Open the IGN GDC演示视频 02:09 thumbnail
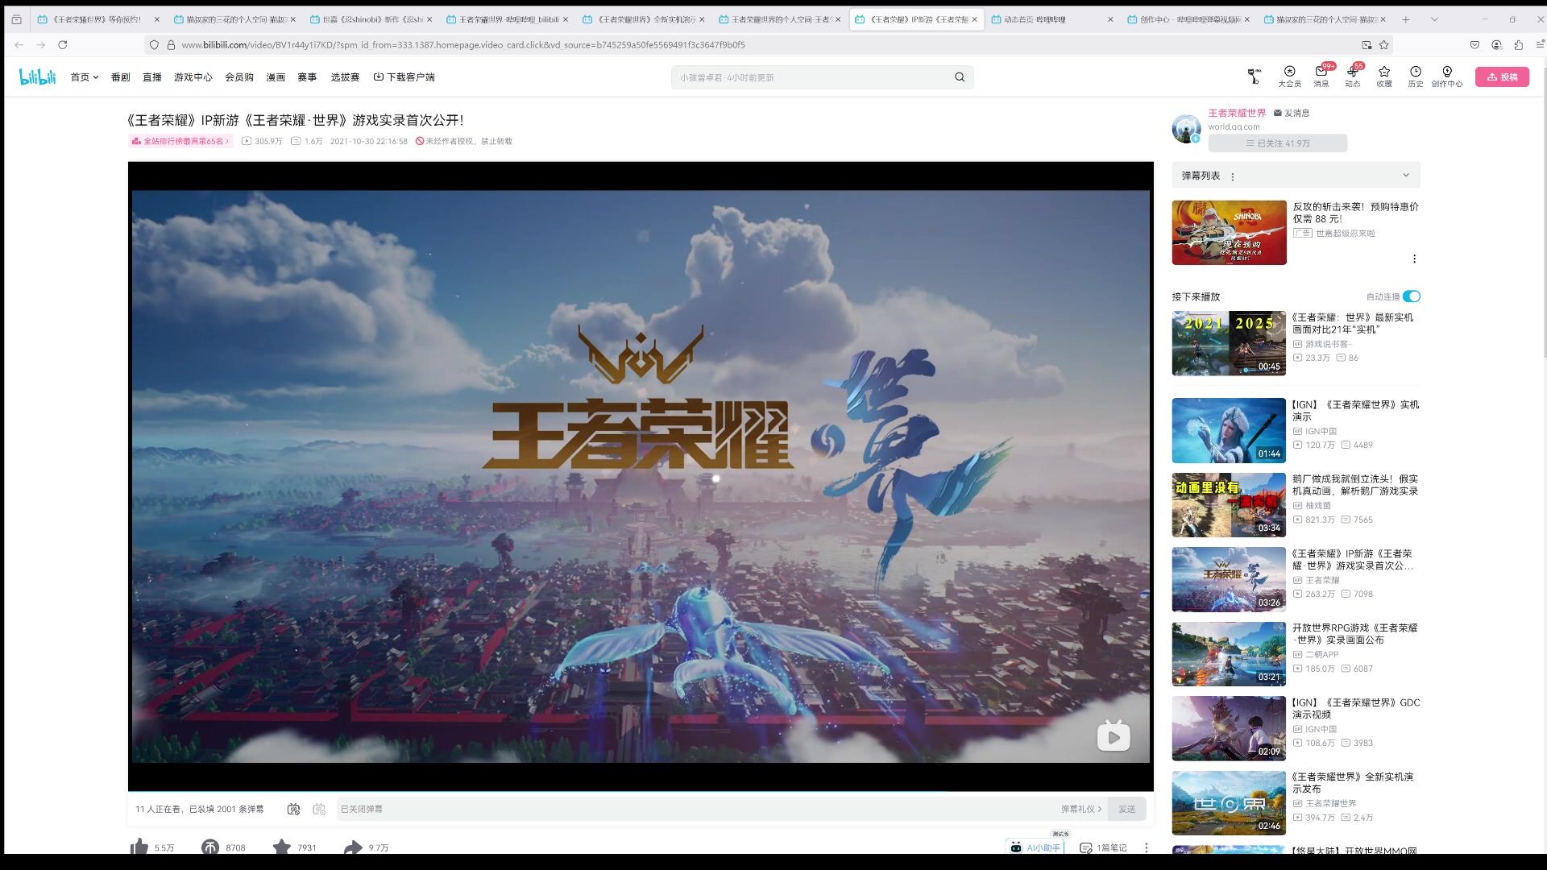The width and height of the screenshot is (1547, 870). click(1229, 728)
